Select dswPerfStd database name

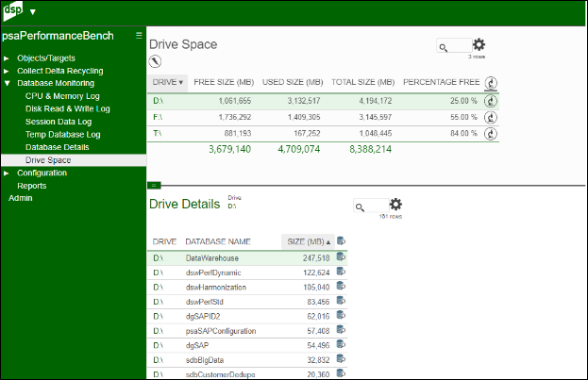coord(205,302)
